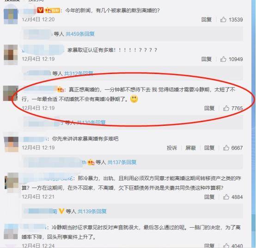Click 回复 beside the 4884 likes count
Screen dimensions: 256x248
[209, 197]
